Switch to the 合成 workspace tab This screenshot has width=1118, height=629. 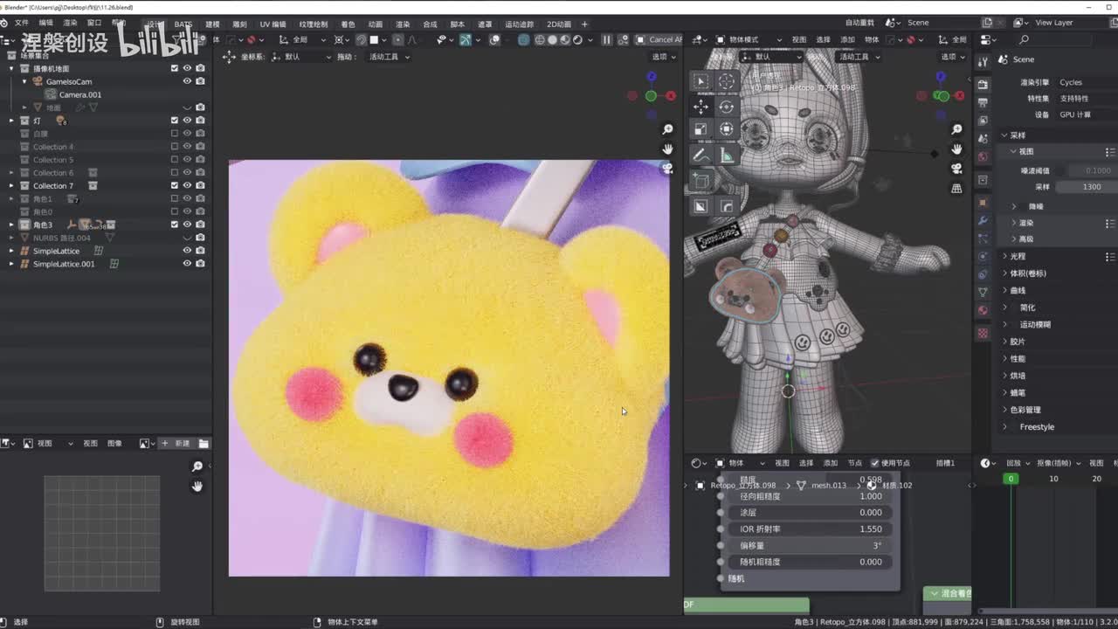[x=430, y=24]
